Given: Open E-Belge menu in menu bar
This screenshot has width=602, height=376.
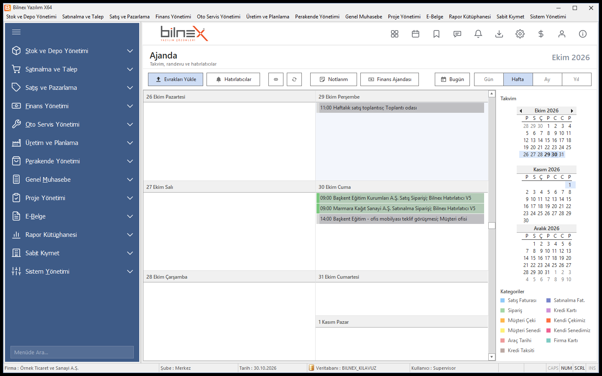Looking at the screenshot, I should point(435,17).
